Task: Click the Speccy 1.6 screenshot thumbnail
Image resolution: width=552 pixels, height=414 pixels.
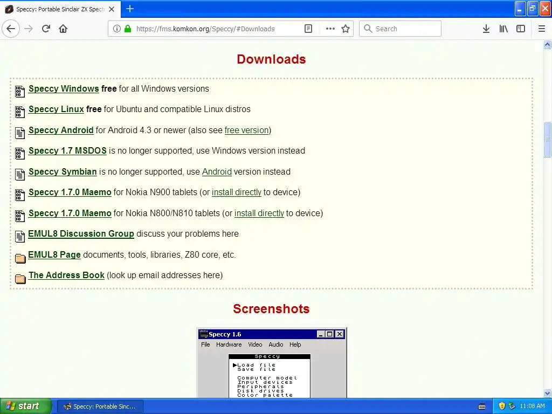Action: (x=272, y=363)
